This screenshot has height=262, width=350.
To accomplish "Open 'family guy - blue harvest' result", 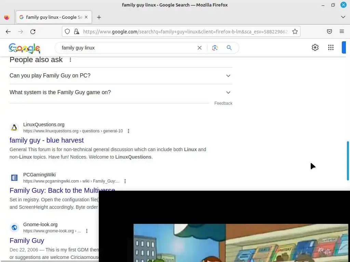I will click(x=46, y=140).
